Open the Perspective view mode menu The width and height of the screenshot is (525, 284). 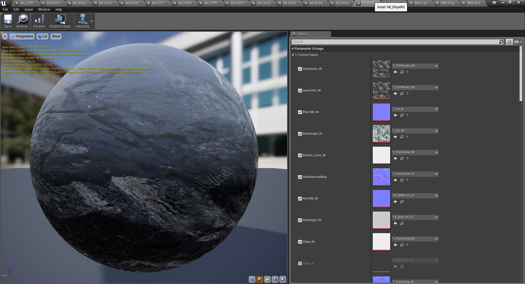(x=22, y=36)
